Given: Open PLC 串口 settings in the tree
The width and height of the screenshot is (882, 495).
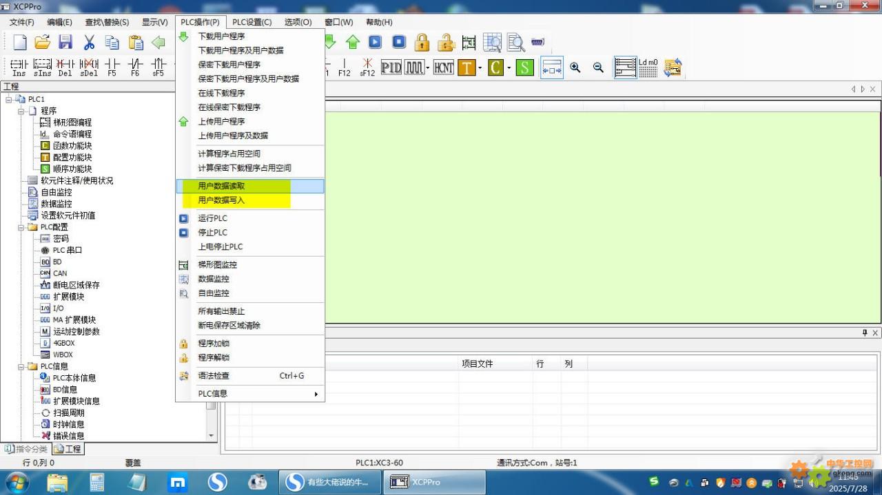Looking at the screenshot, I should click(x=68, y=251).
